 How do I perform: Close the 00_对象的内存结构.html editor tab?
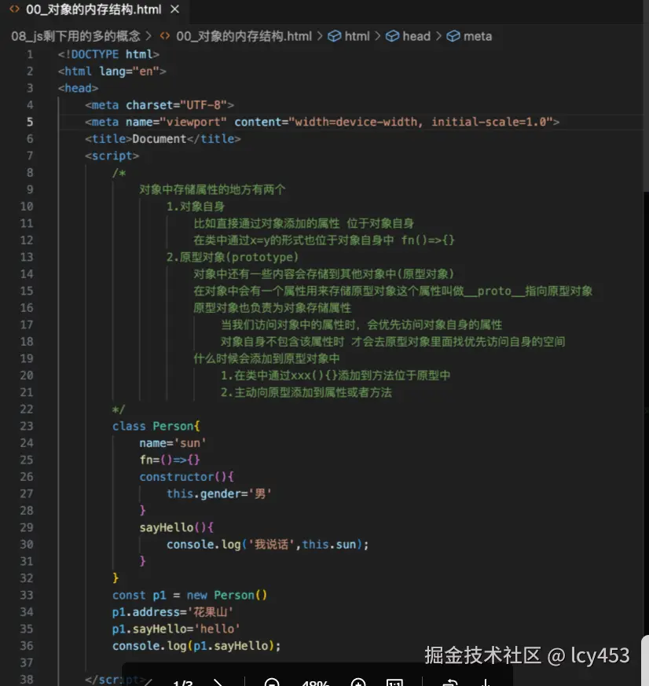[174, 9]
